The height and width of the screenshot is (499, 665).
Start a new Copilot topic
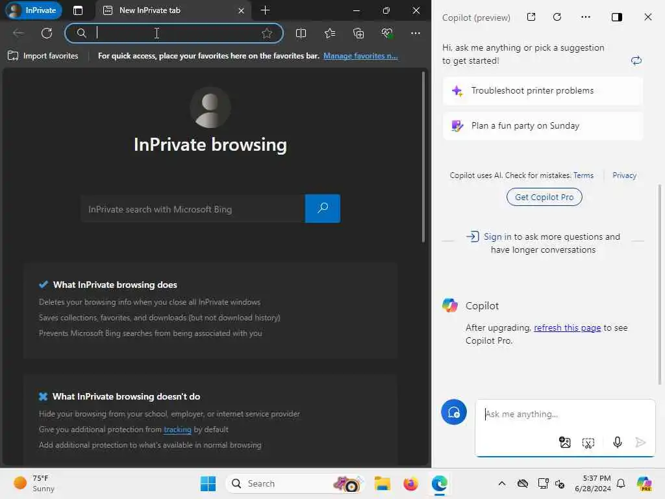pyautogui.click(x=454, y=412)
